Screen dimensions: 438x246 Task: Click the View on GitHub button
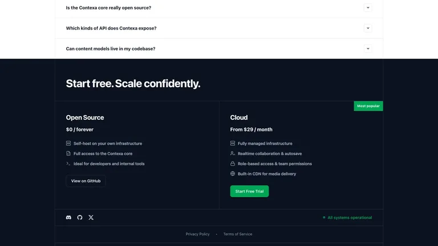point(86,181)
